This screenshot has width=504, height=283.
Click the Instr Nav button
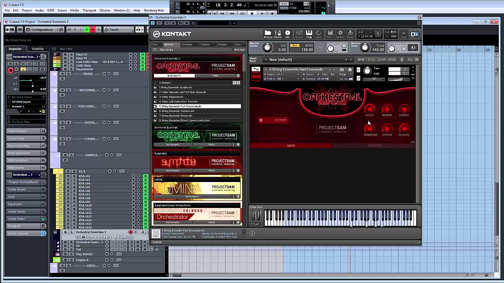point(239,50)
